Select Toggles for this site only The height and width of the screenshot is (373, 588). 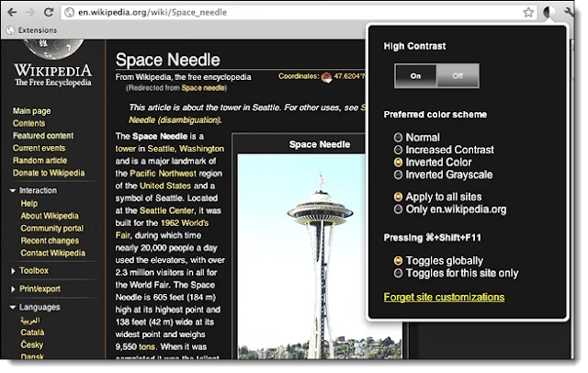(398, 273)
